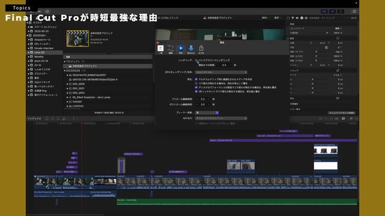This screenshot has width=385, height=216.
Task: Select the green audio clip in the timeline
Action: click(x=237, y=202)
